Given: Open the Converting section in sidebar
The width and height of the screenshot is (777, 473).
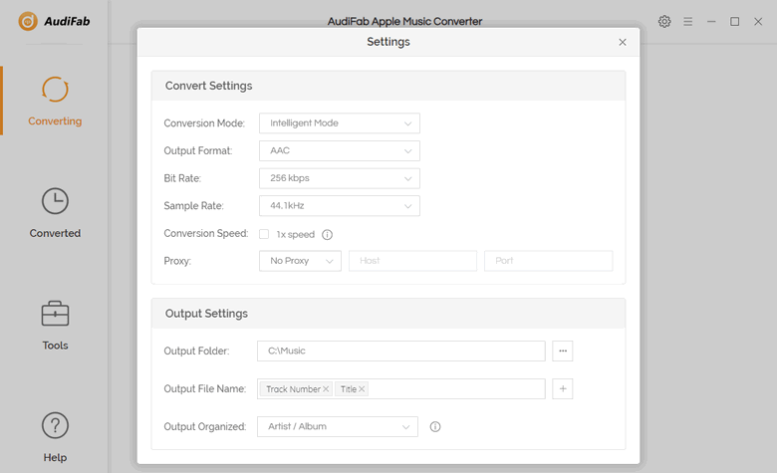Looking at the screenshot, I should coord(55,101).
